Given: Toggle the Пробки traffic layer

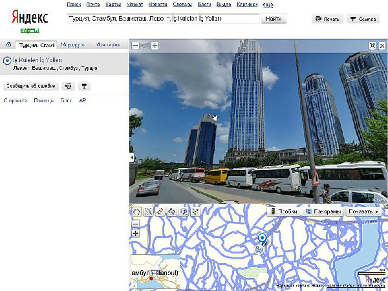Looking at the screenshot, I should [x=283, y=211].
